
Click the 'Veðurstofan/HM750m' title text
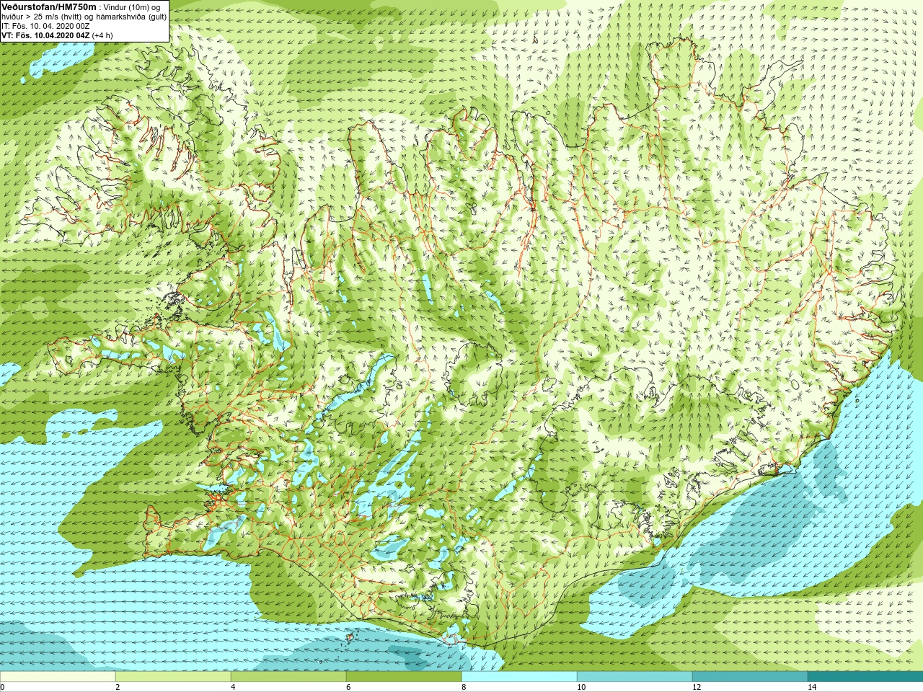[x=49, y=6]
